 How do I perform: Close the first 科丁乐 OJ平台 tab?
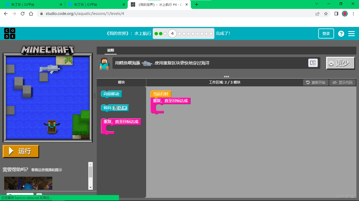[61, 4]
